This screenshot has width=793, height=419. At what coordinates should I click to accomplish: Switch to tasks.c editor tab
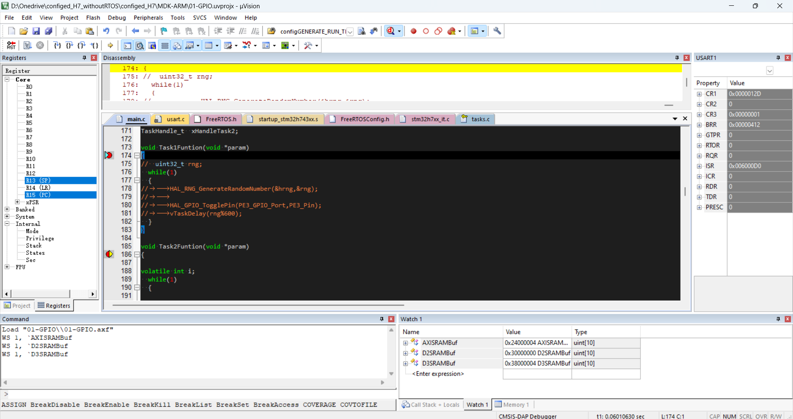pos(476,119)
